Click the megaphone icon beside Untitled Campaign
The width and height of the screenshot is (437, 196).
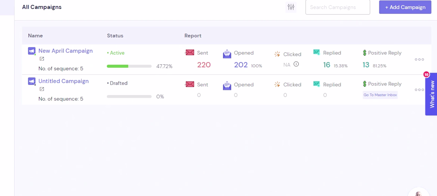[32, 81]
